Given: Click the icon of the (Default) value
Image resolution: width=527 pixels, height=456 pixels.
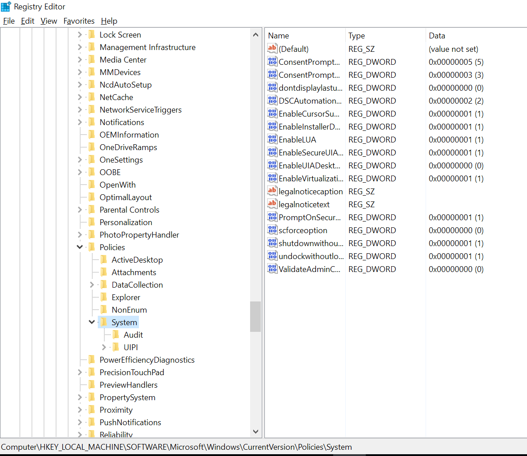Looking at the screenshot, I should click(272, 48).
